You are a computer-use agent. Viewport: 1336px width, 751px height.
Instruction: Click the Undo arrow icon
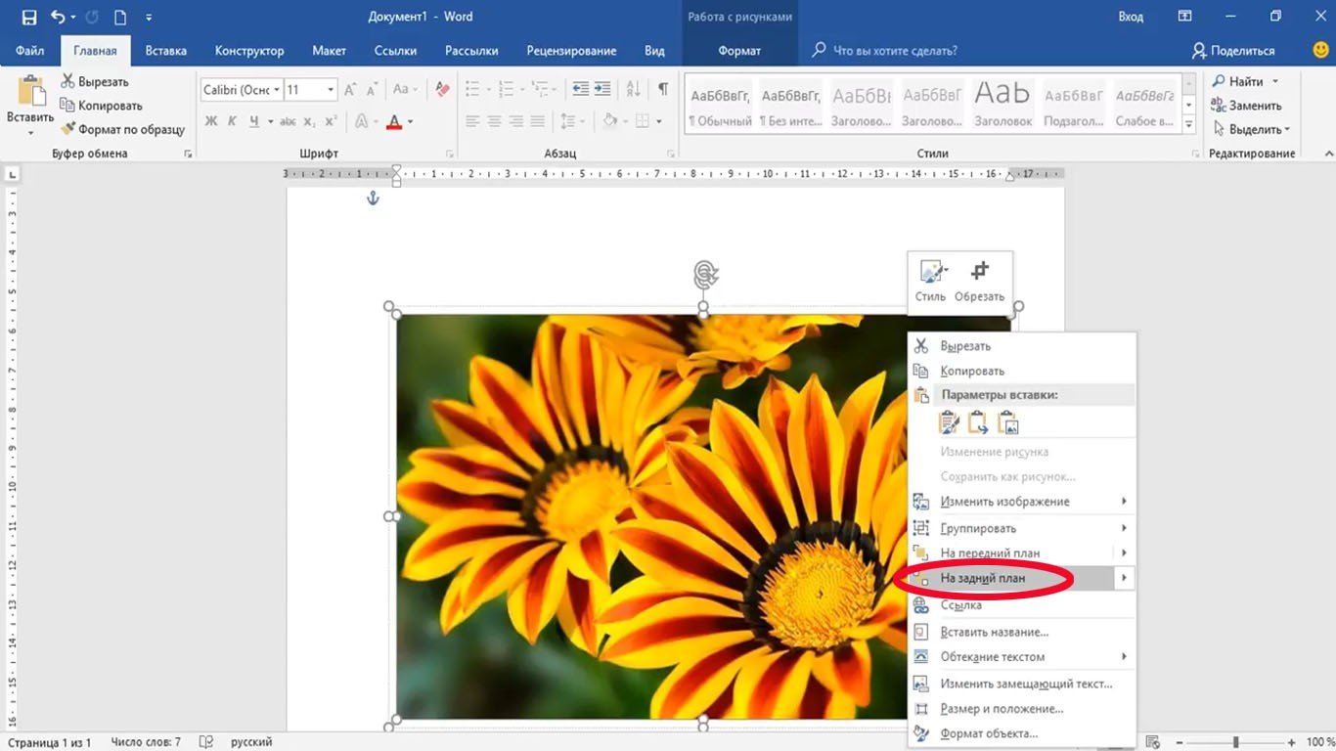tap(59, 17)
